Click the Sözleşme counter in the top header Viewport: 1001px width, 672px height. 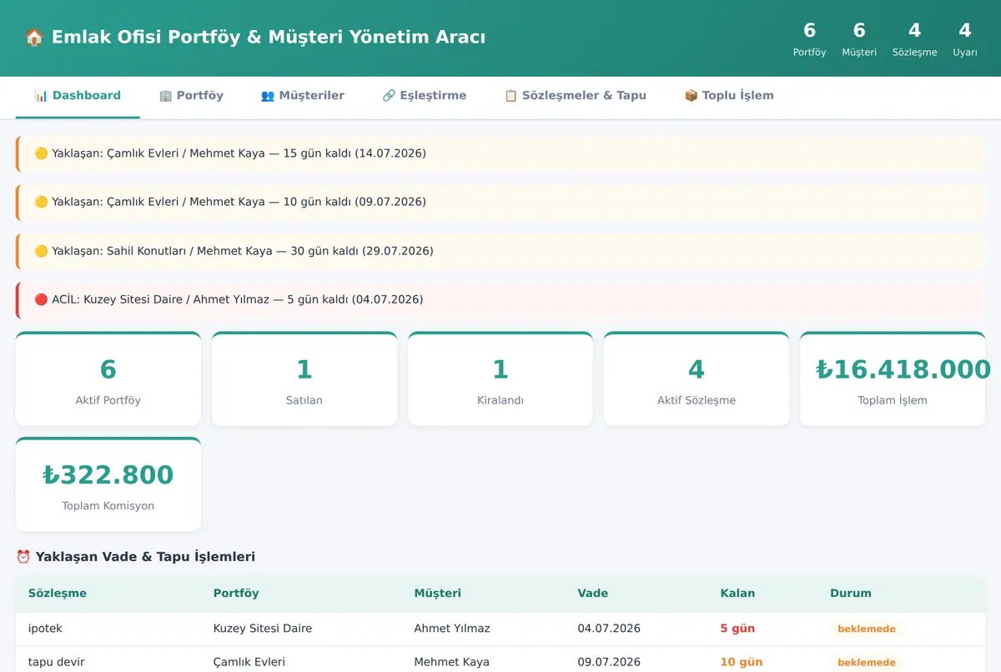pos(915,38)
